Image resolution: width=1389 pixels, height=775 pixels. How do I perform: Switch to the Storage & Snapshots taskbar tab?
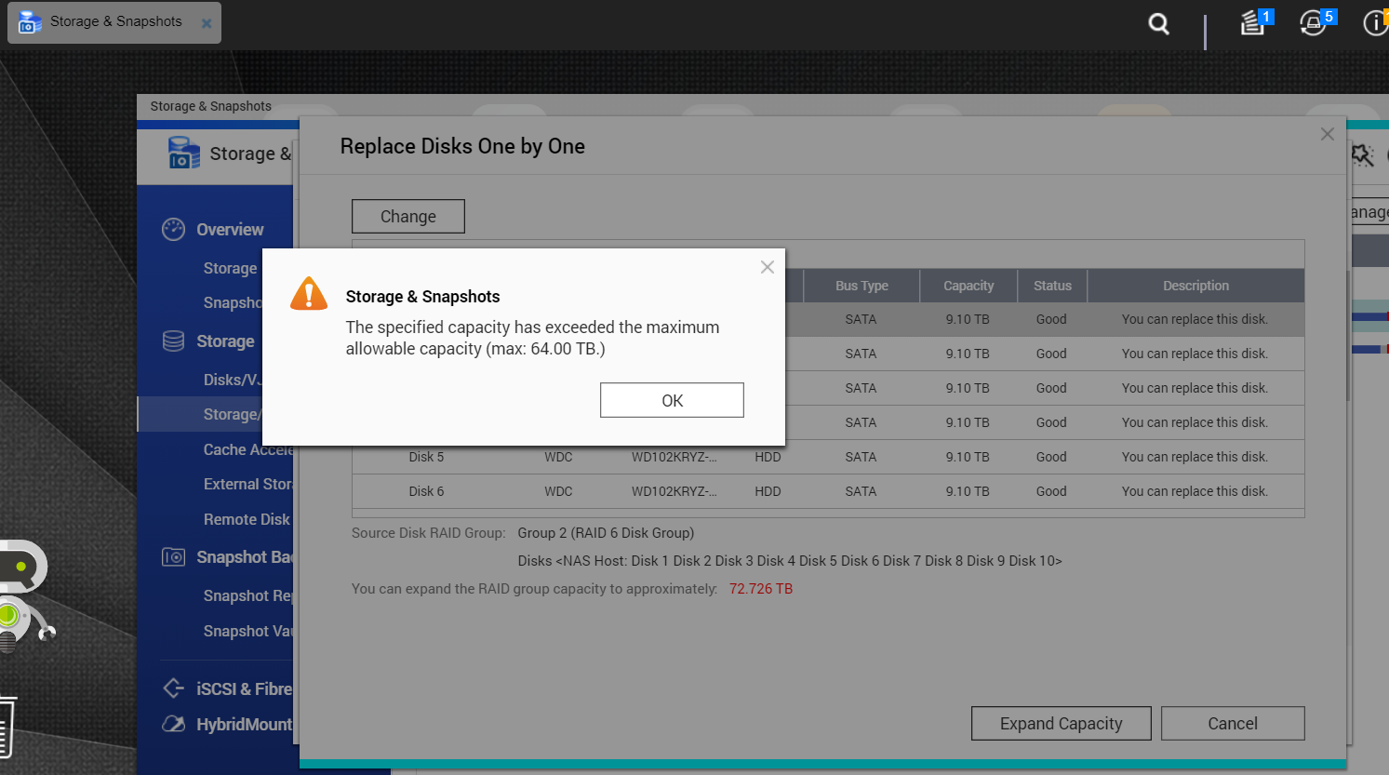click(114, 22)
